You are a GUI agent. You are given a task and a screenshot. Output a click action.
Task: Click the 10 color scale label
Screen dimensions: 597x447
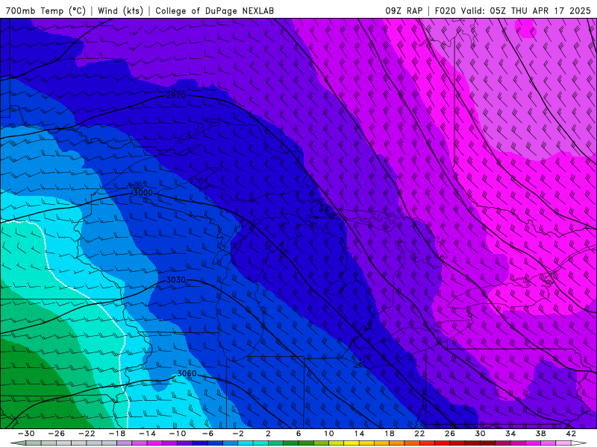point(328,434)
